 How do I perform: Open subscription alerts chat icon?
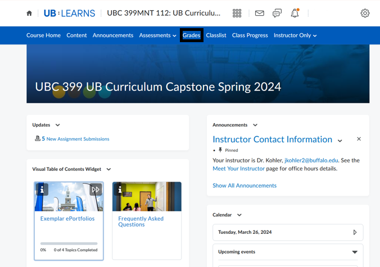click(x=277, y=13)
